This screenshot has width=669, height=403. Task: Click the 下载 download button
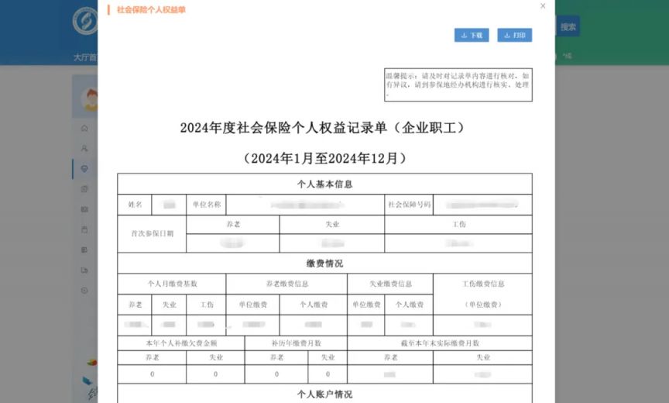[471, 35]
